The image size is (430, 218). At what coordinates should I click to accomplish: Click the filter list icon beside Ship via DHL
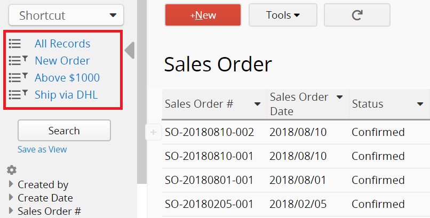pyautogui.click(x=18, y=94)
